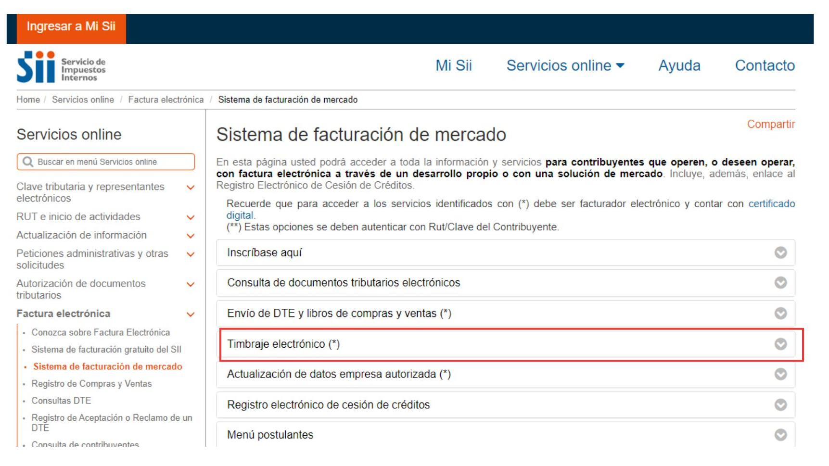Follow the certificado digital link
This screenshot has height=466, width=829.
click(772, 204)
